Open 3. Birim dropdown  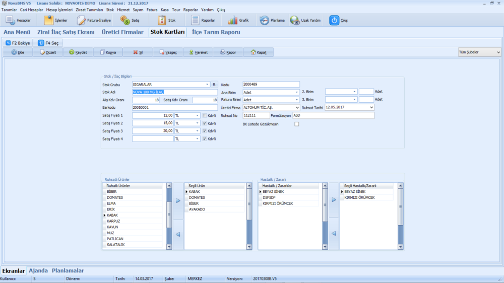pos(354,100)
